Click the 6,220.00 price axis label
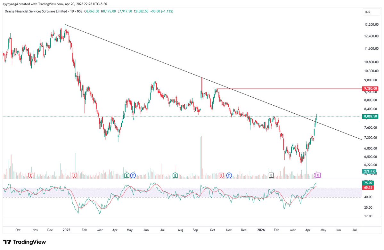 [x=371, y=165]
